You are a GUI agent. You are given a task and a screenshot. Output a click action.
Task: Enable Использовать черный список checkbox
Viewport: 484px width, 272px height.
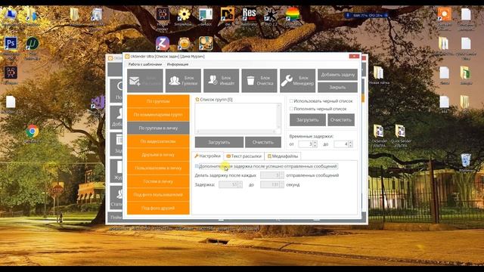coord(291,100)
